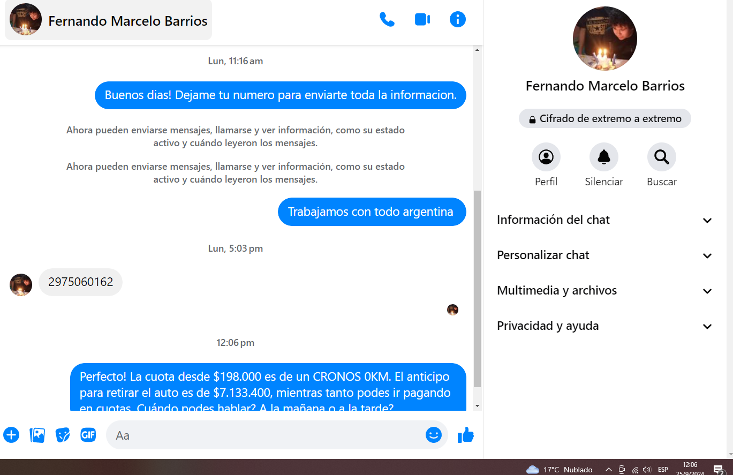Open more actions with the plus icon
This screenshot has height=475, width=733.
pyautogui.click(x=11, y=435)
